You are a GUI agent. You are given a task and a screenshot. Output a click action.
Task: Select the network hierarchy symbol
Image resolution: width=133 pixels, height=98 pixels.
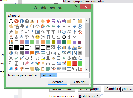pos(11,21)
